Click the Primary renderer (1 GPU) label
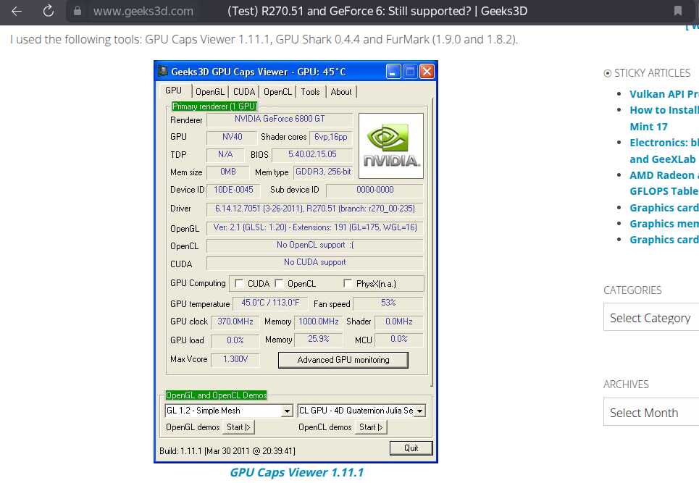Image resolution: width=699 pixels, height=483 pixels. (x=214, y=106)
